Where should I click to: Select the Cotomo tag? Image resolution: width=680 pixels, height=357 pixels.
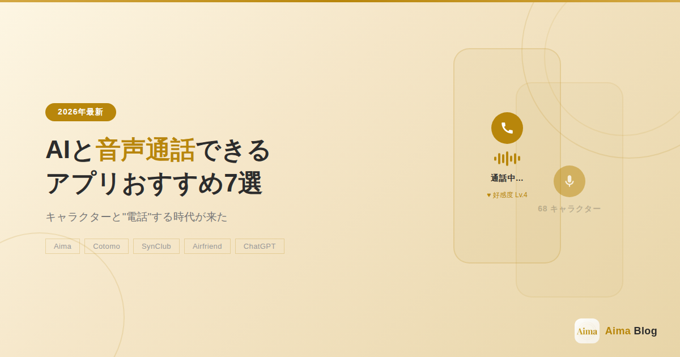(107, 246)
